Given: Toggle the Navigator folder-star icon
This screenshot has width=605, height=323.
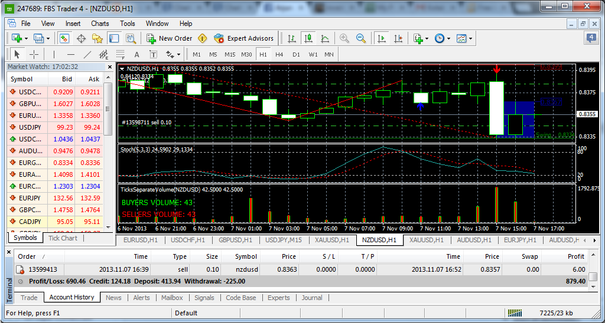Looking at the screenshot, I should coord(97,38).
